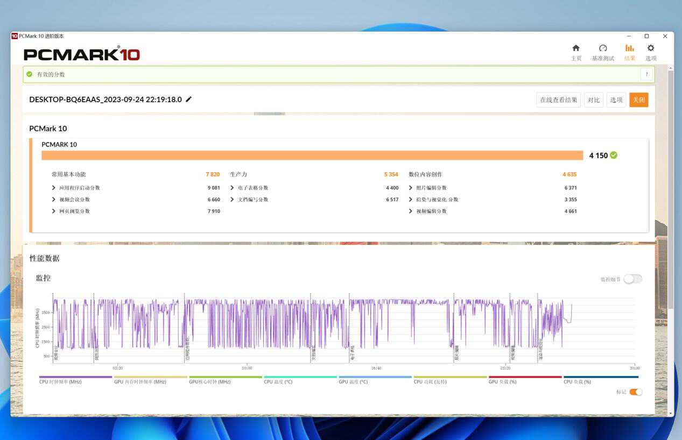Click the writing score value 6 517

(x=392, y=200)
